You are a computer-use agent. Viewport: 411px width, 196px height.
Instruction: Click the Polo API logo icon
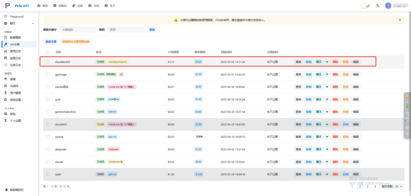point(7,6)
